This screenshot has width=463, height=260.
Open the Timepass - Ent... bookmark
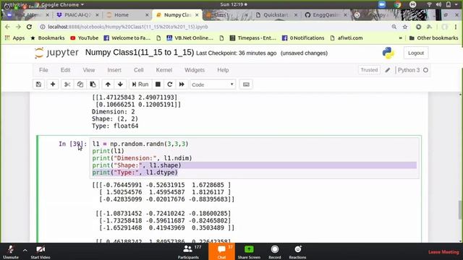click(253, 38)
